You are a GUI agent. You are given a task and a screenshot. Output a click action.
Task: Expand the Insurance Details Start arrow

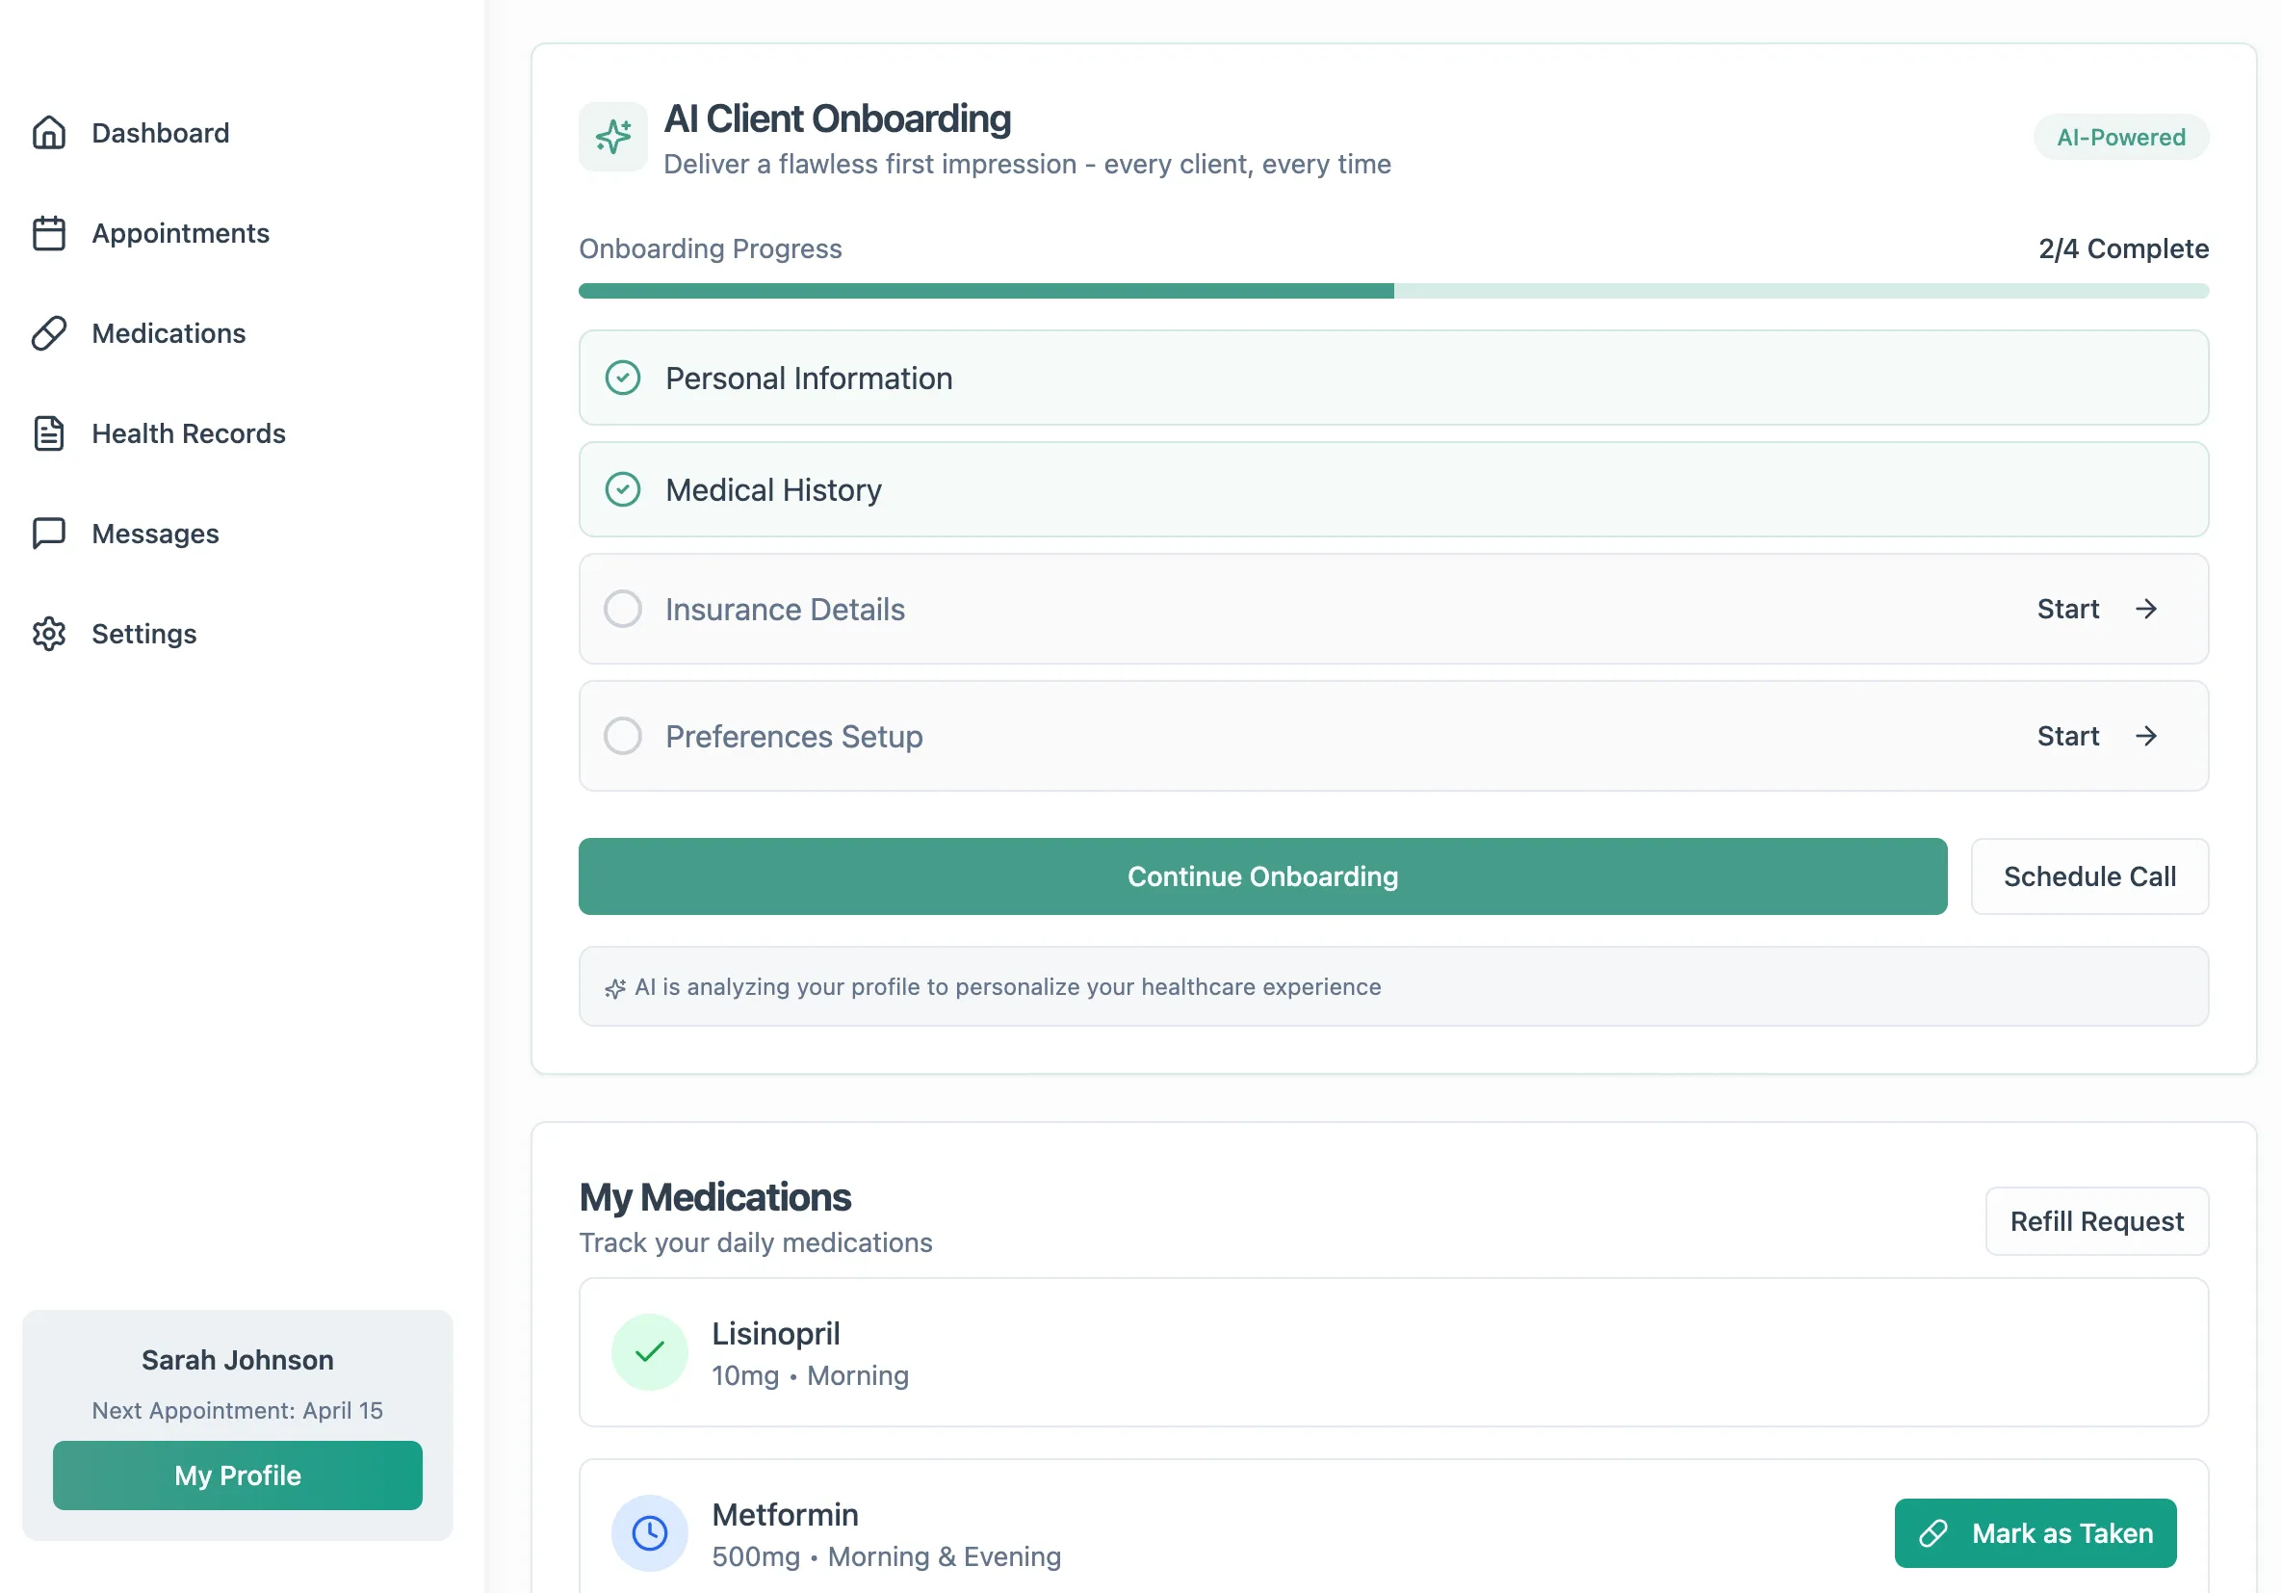pyautogui.click(x=2146, y=609)
